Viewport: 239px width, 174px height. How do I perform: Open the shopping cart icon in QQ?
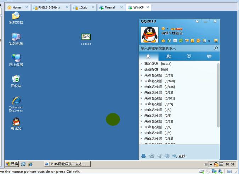point(187,40)
